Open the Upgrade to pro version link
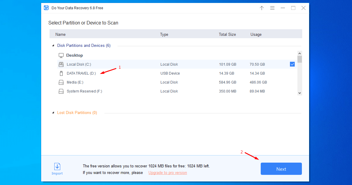This screenshot has height=185, width=352. pos(168,173)
